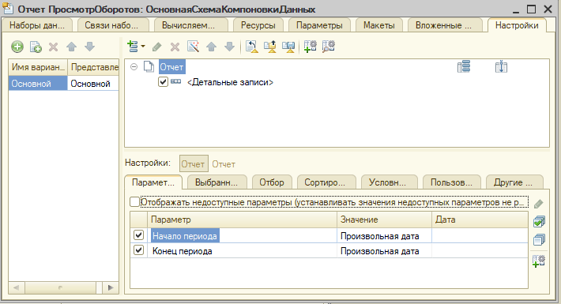Click custom settings icon with green plus
This screenshot has height=304, width=561.
pyautogui.click(x=311, y=47)
